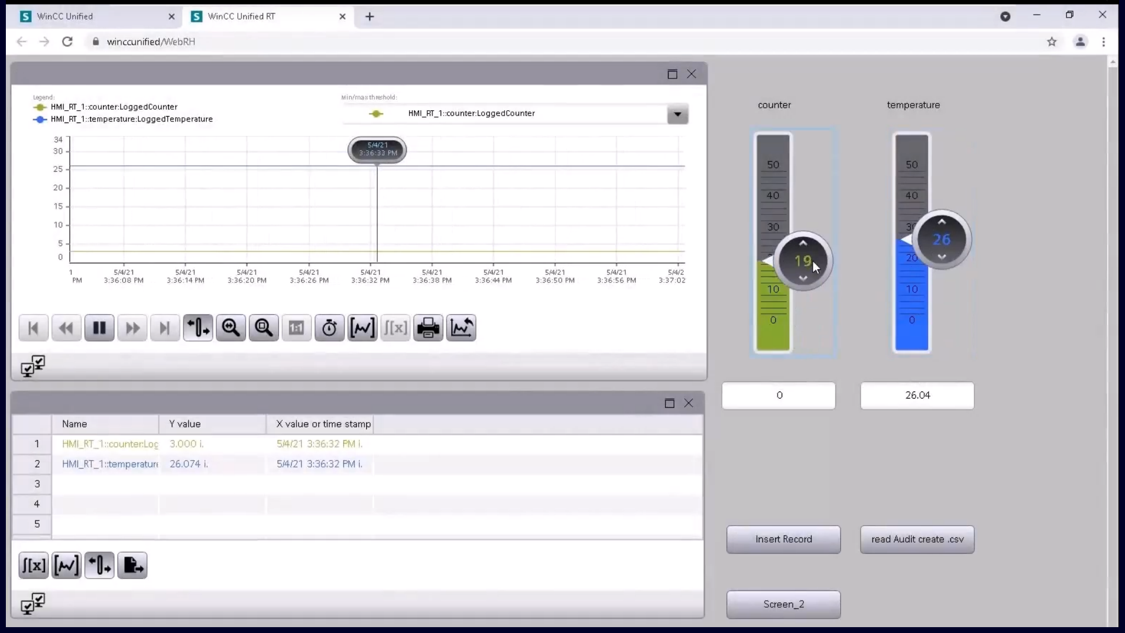Close the trend control panel

[x=691, y=74]
